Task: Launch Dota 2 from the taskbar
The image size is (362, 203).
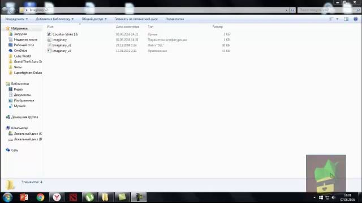Action: [73, 197]
